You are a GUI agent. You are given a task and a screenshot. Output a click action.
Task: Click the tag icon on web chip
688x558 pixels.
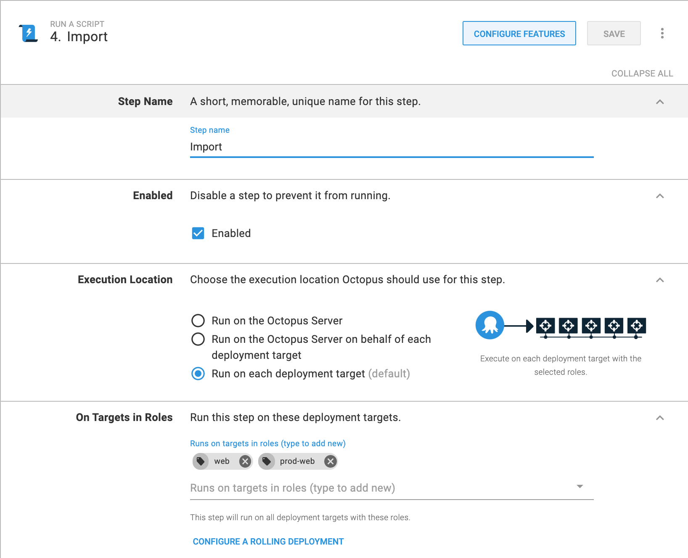pyautogui.click(x=201, y=461)
